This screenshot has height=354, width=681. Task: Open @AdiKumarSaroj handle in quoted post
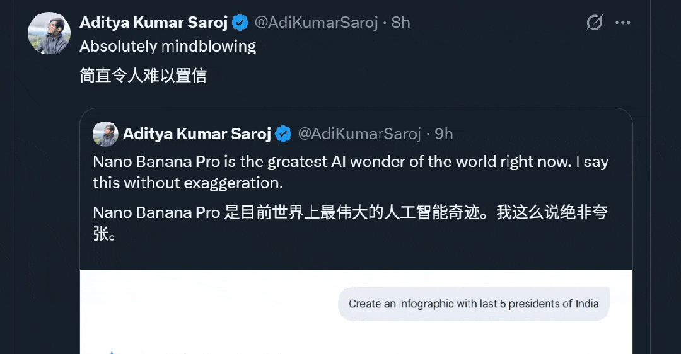pos(359,134)
